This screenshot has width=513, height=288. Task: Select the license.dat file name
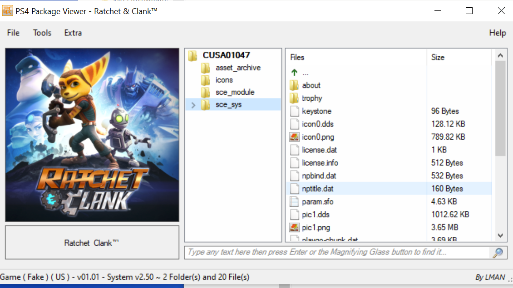[x=319, y=150]
